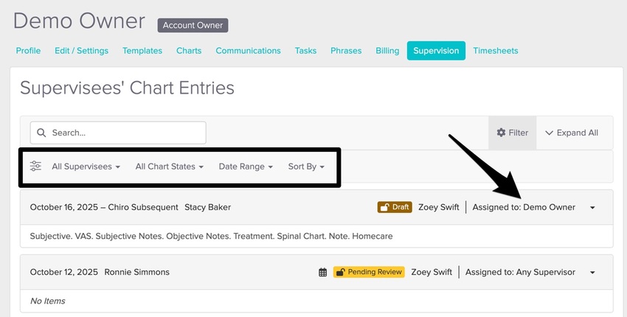This screenshot has height=317, width=627.
Task: Expand the Ronnie Simmons entry caret
Action: tap(592, 273)
